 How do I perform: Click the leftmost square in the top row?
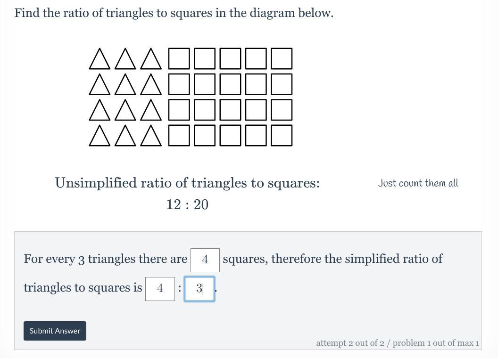pos(179,59)
